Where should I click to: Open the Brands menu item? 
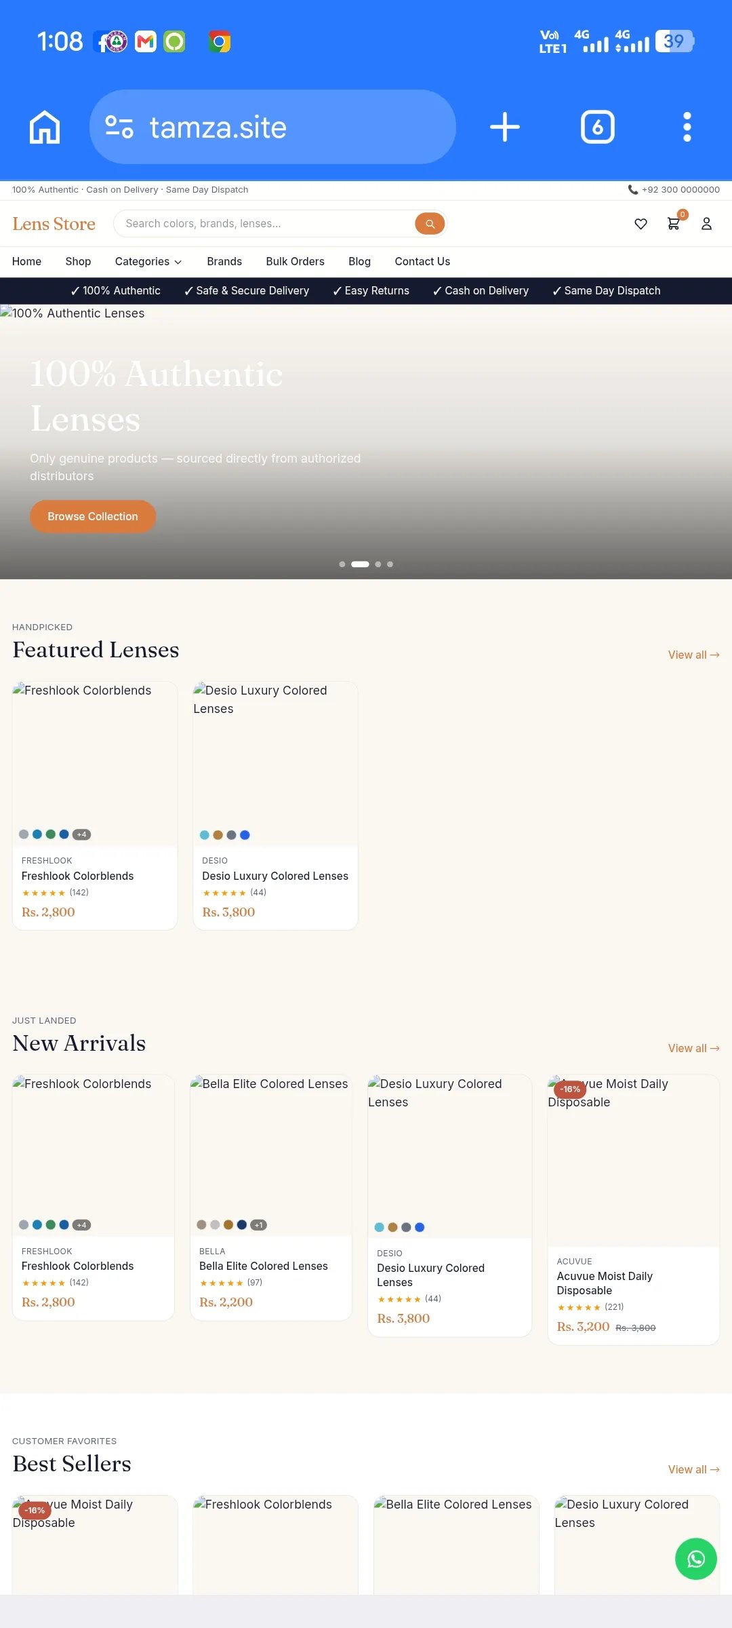(224, 262)
